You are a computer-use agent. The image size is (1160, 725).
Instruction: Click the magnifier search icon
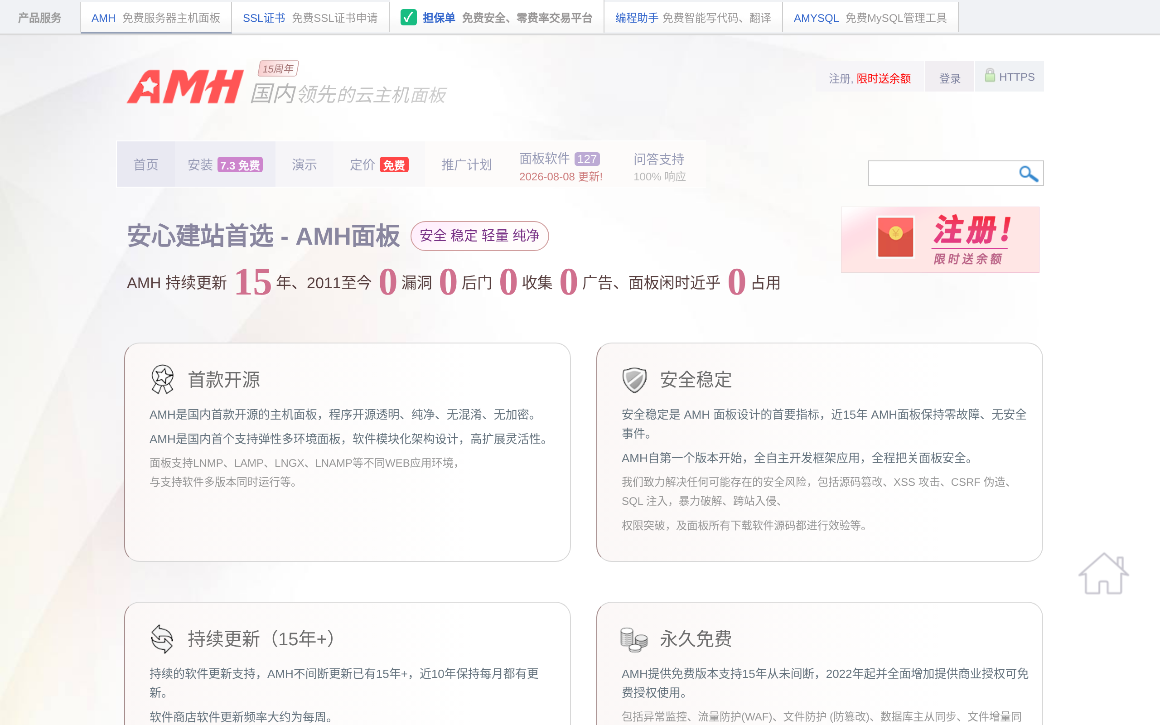click(1028, 174)
